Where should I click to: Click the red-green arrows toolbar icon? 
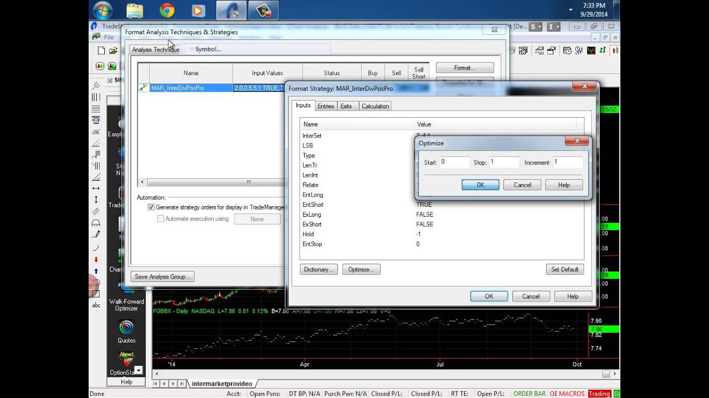tap(100, 66)
